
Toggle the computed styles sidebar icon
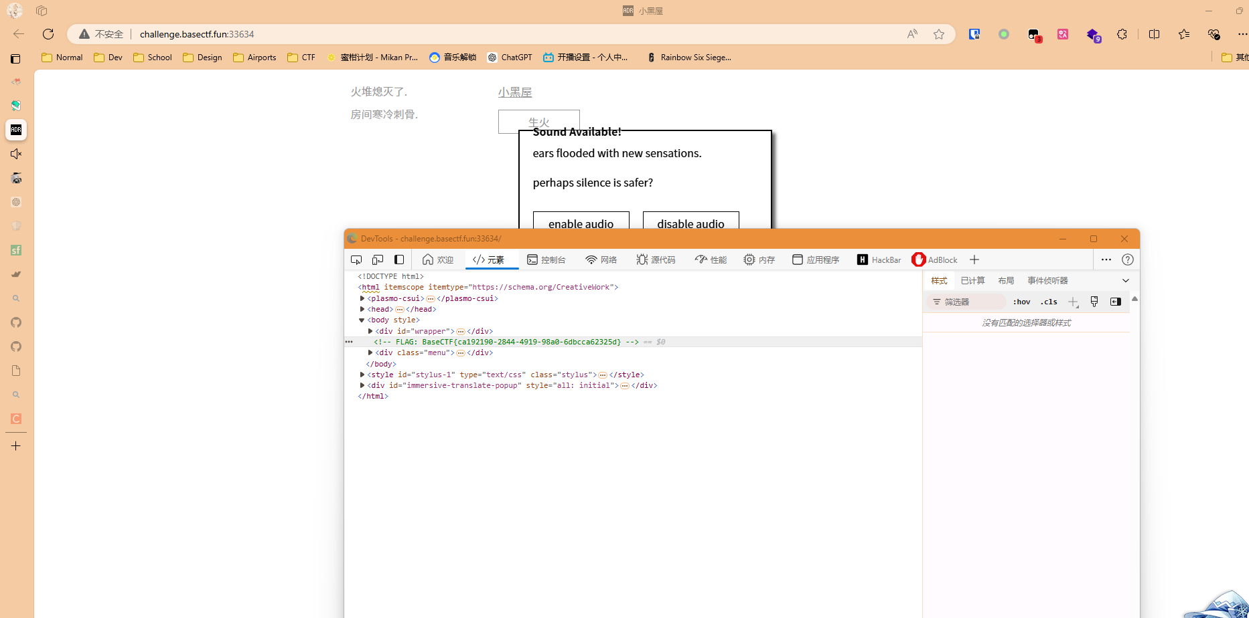[1116, 302]
